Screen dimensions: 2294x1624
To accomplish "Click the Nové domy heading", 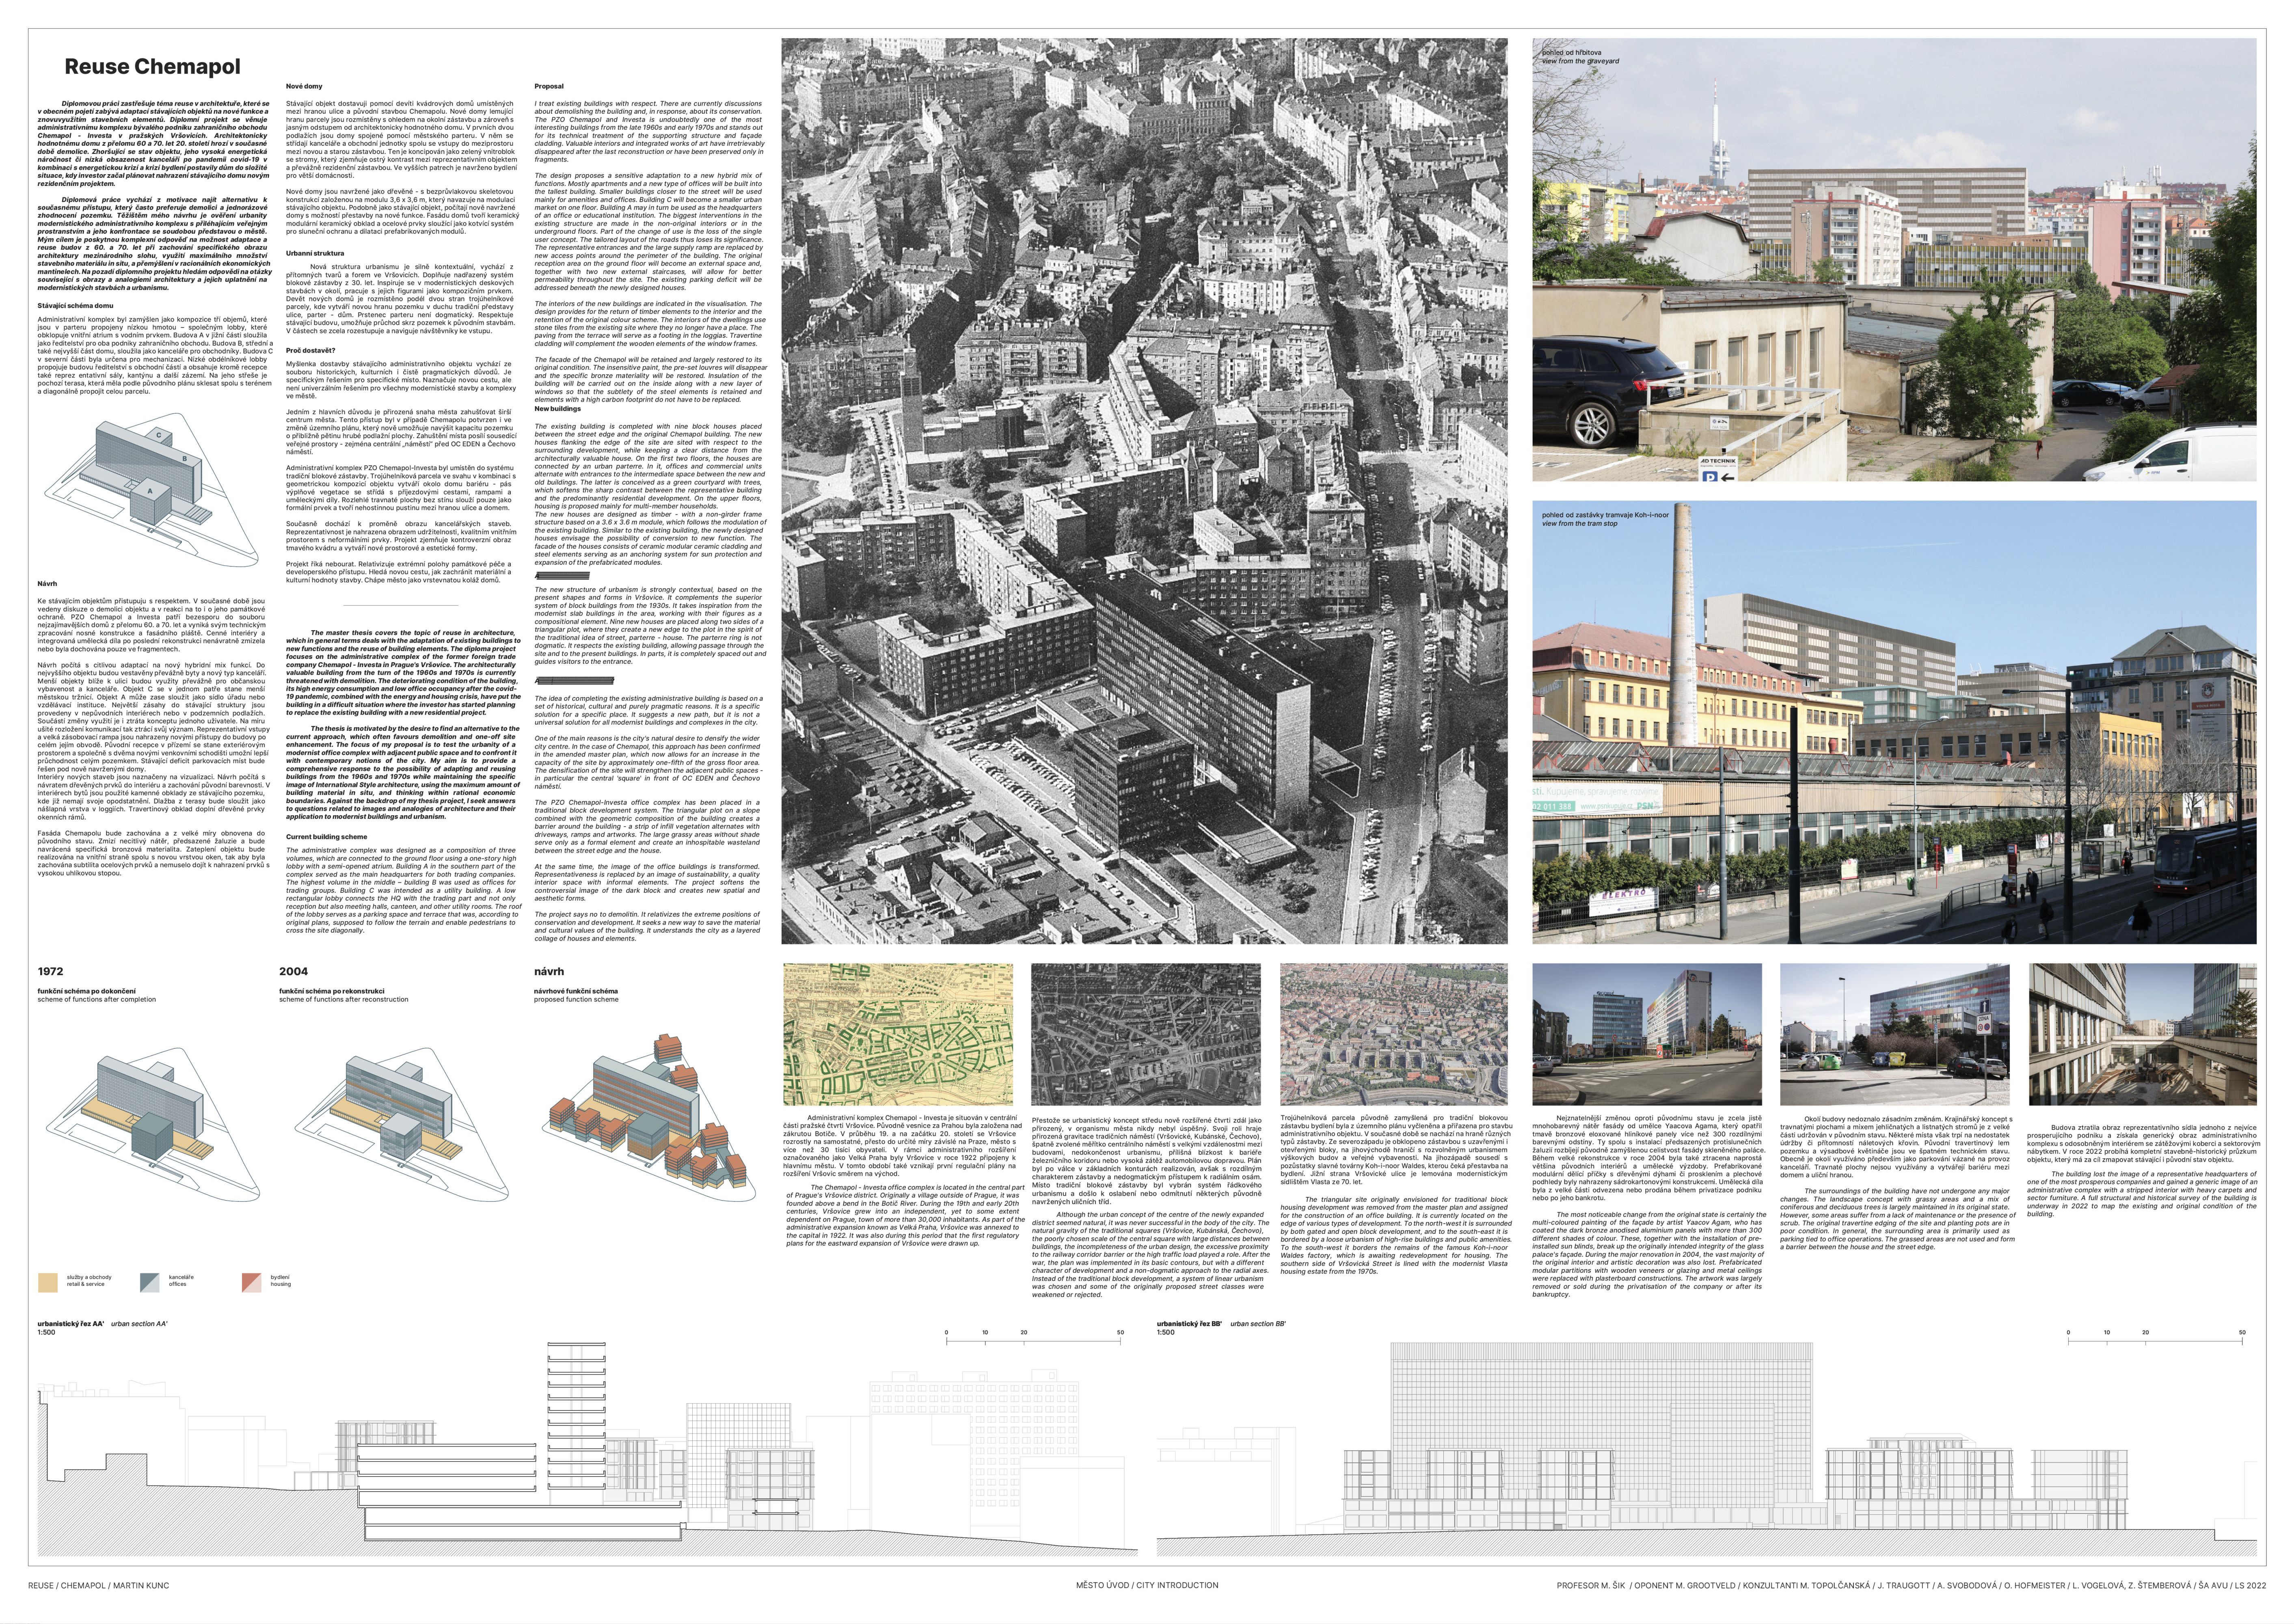I will [x=304, y=87].
